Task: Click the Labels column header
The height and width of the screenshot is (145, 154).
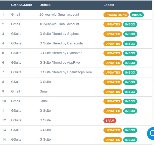Action: click(x=109, y=5)
